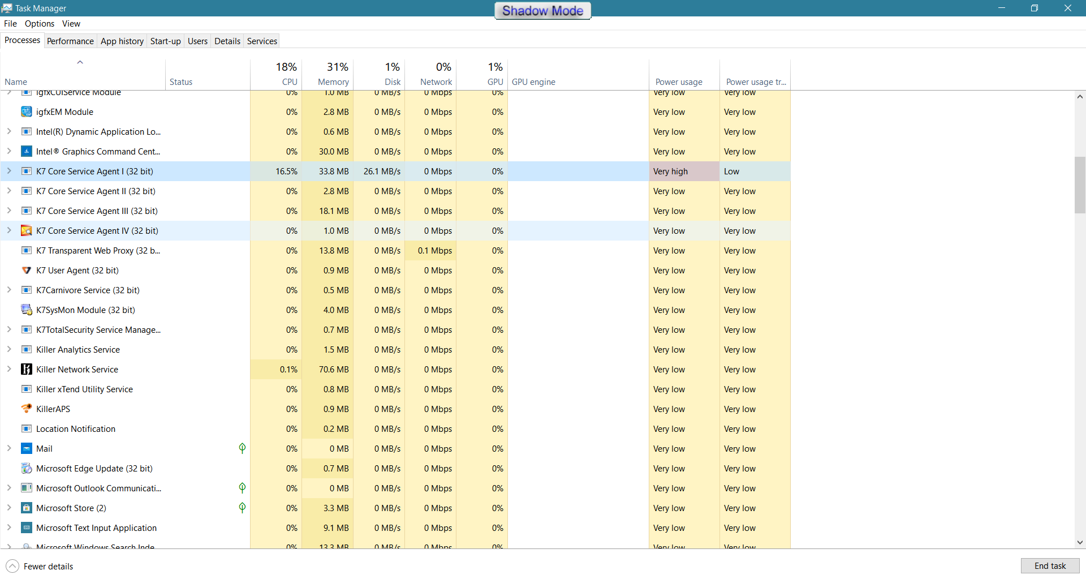Click the suspended leaf icon beside Mail

(242, 448)
